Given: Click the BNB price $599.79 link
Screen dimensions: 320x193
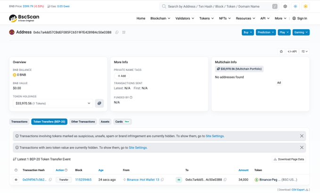Looking at the screenshot, I should point(28,6).
